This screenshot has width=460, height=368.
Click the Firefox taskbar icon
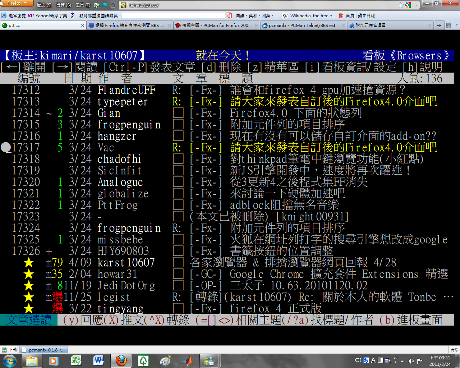[121, 360]
